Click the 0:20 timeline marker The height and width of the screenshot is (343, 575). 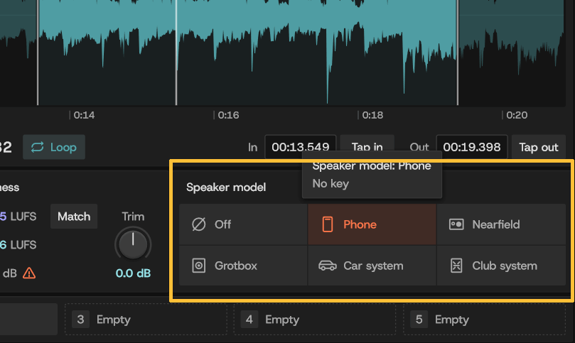tap(517, 115)
